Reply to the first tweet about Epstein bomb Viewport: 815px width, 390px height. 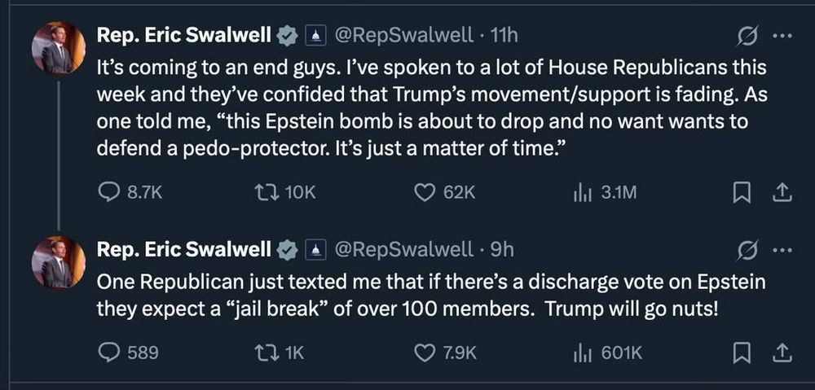[109, 192]
